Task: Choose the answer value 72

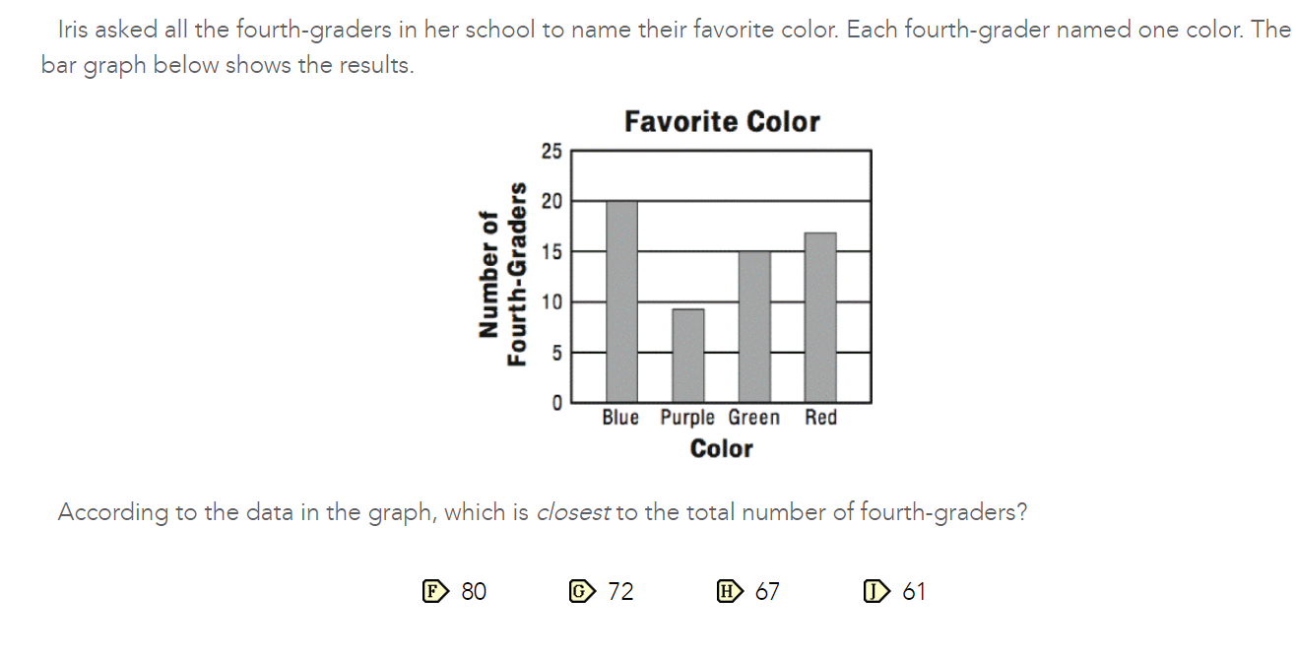Action: click(x=620, y=591)
